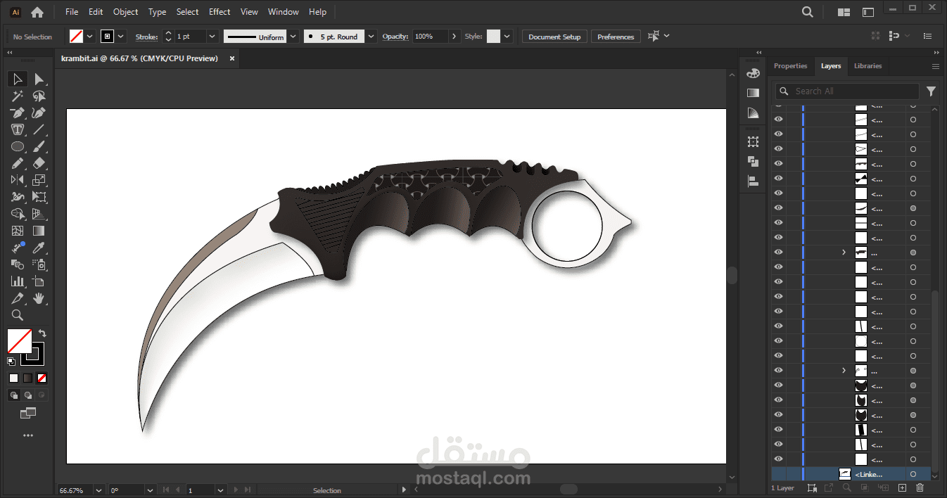Set paint mode to Gradient in toolbar
947x498 pixels.
click(x=27, y=378)
